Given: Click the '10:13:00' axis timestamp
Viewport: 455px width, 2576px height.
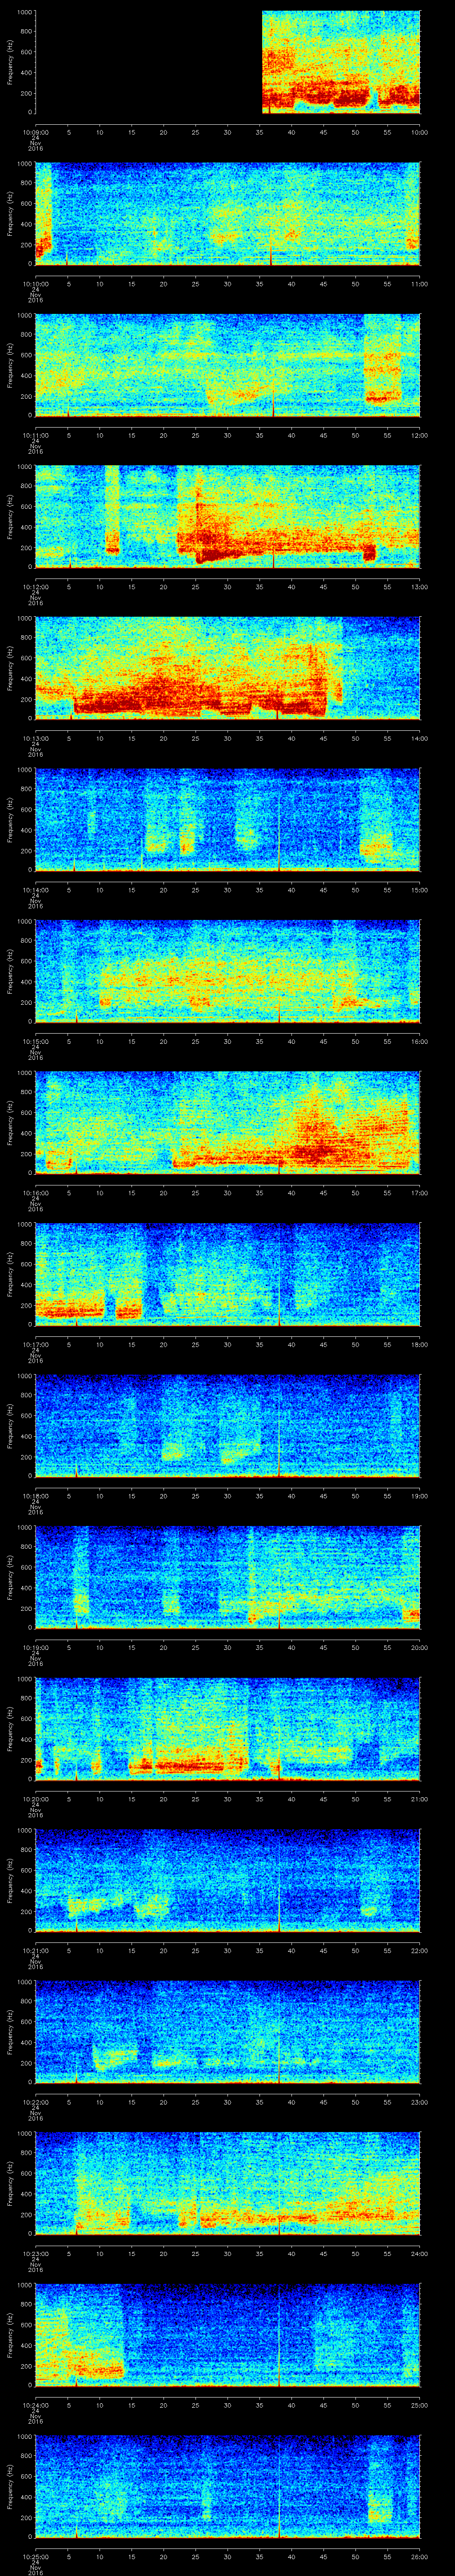Looking at the screenshot, I should click(x=35, y=738).
